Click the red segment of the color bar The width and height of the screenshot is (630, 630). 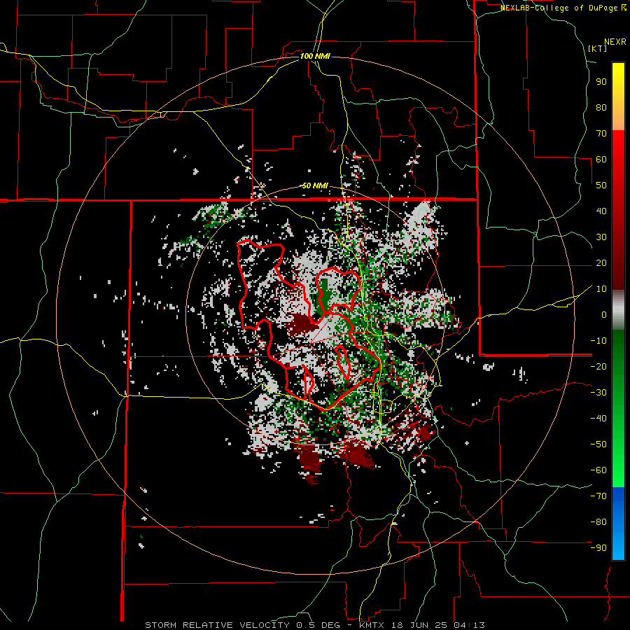tap(618, 209)
